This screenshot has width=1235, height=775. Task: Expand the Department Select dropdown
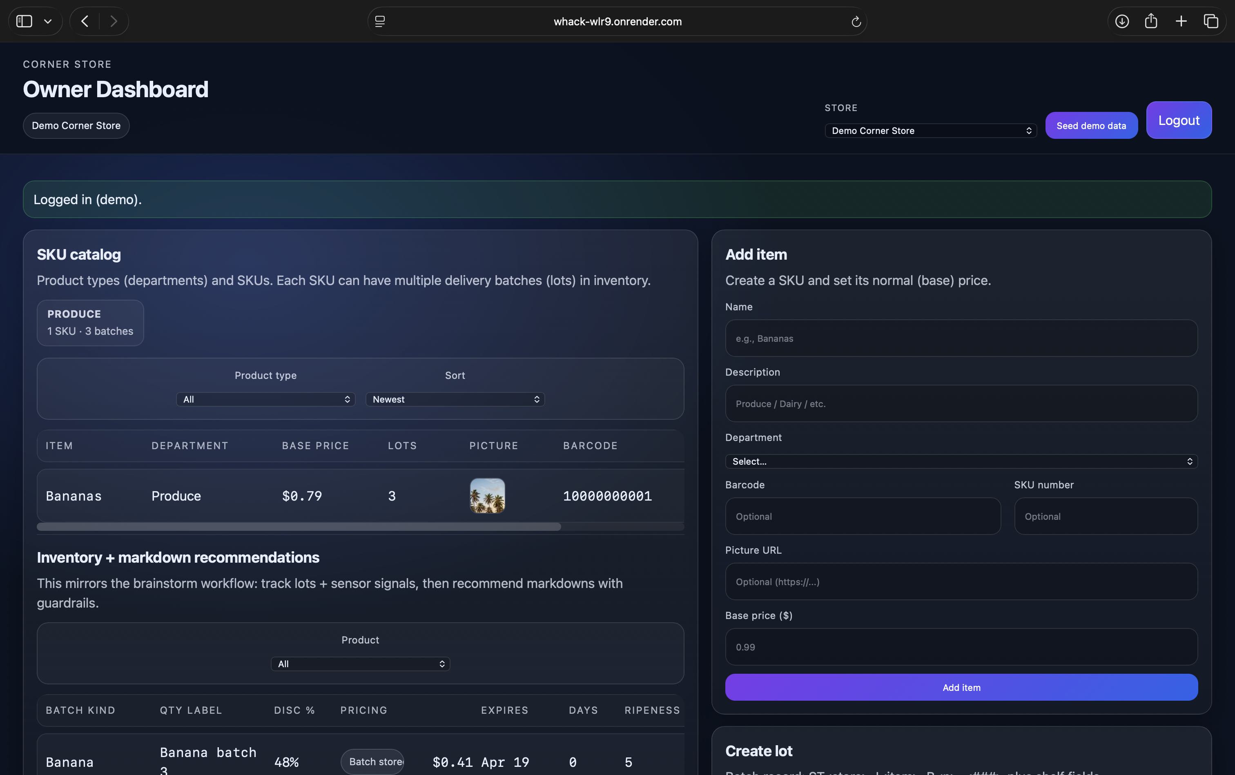click(961, 461)
